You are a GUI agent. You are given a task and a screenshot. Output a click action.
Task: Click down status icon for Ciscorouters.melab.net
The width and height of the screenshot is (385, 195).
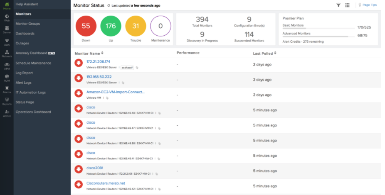[79, 185]
